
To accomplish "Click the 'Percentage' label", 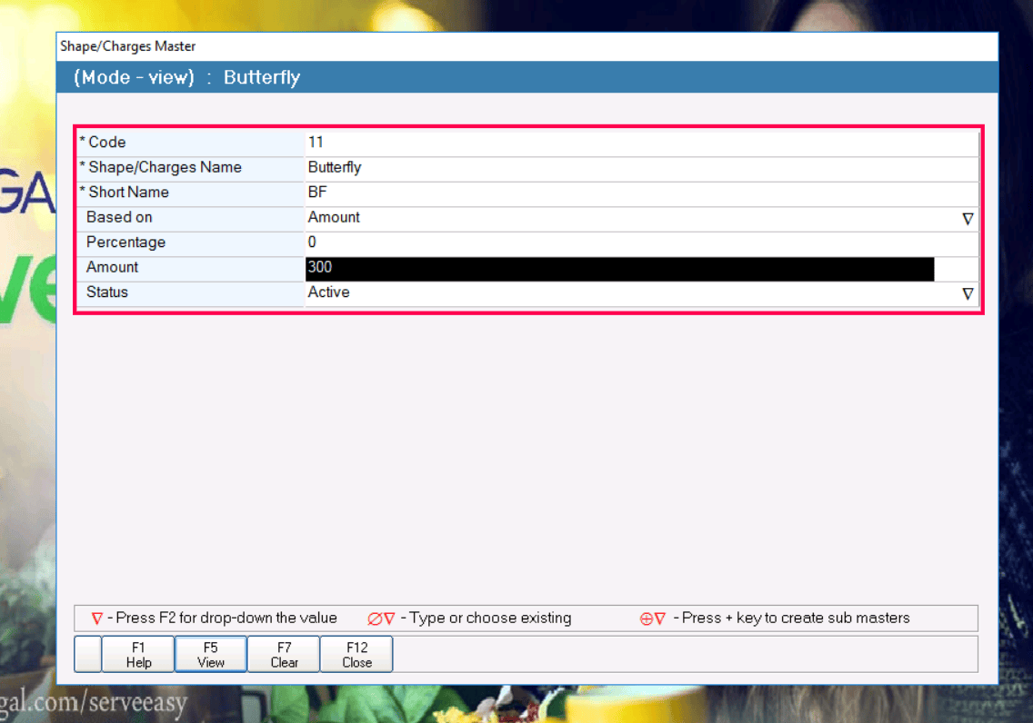I will [x=125, y=243].
